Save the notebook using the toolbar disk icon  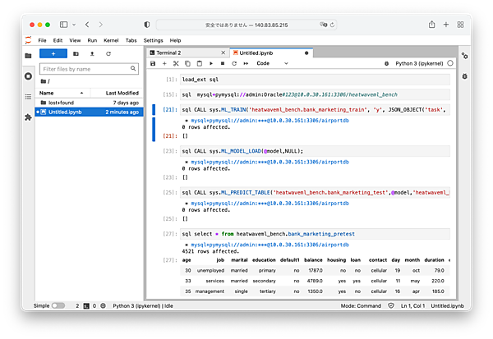(153, 63)
